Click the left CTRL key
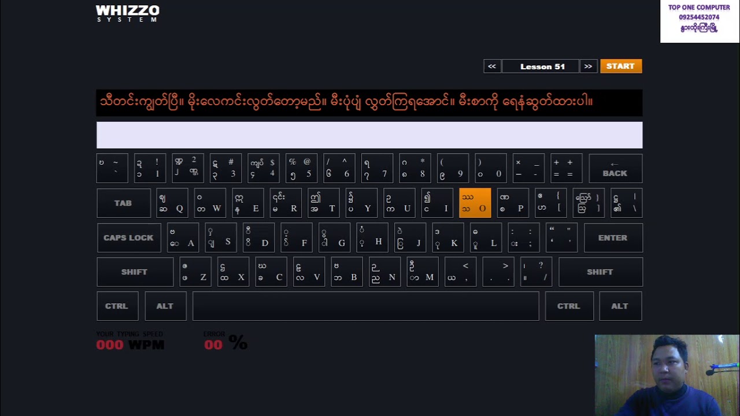This screenshot has height=416, width=740. click(117, 306)
